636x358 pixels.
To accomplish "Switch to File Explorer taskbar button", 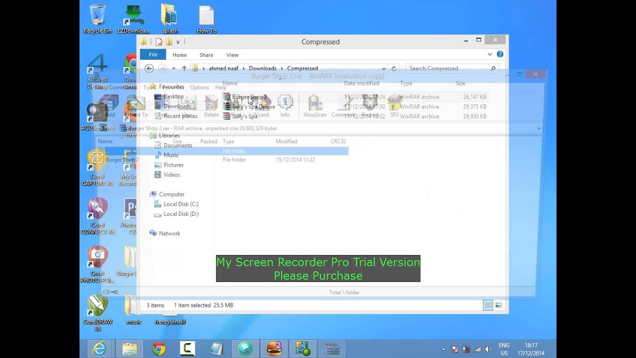I will [x=129, y=349].
